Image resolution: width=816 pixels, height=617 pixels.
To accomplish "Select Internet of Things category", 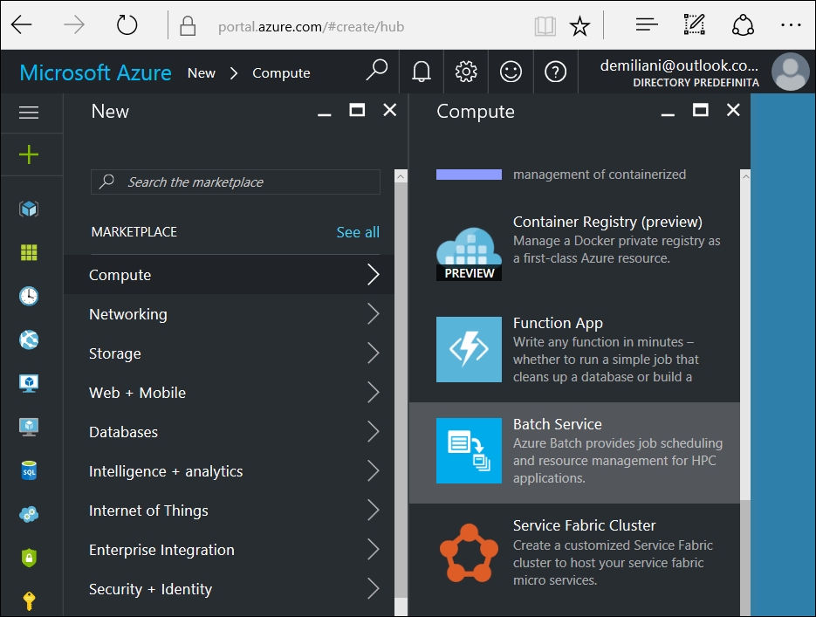I will (x=229, y=511).
